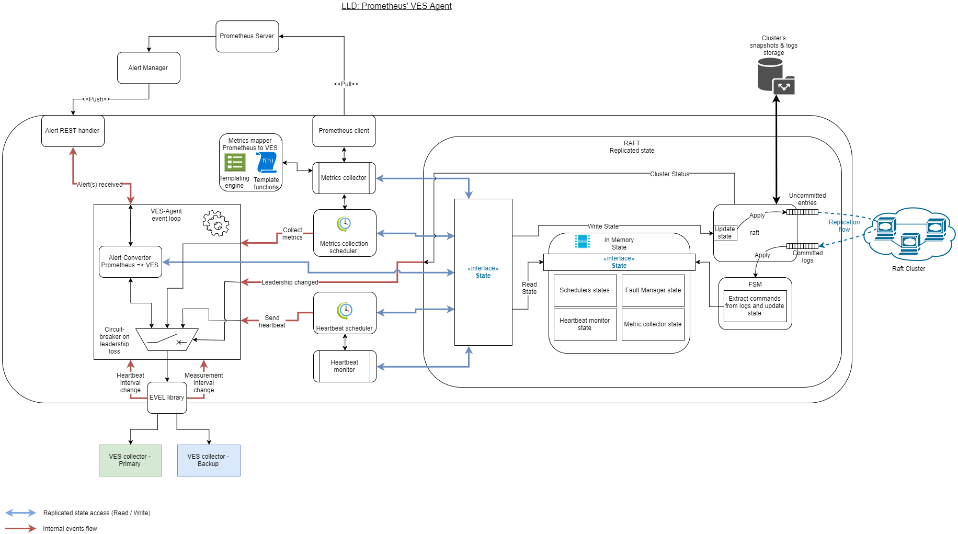This screenshot has height=534, width=958.
Task: Select the VES collector - Backup blue box
Action: coord(209,460)
